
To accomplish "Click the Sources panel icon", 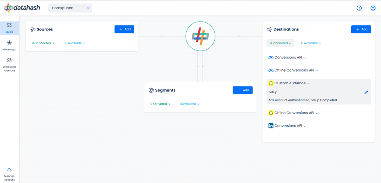I will 33,29.
